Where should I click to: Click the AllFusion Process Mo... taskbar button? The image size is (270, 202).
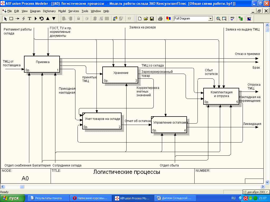133,198
